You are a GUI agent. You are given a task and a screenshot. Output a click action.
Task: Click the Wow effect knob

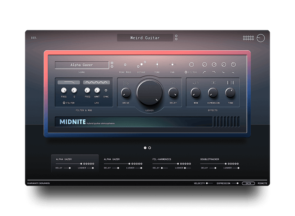(196, 93)
